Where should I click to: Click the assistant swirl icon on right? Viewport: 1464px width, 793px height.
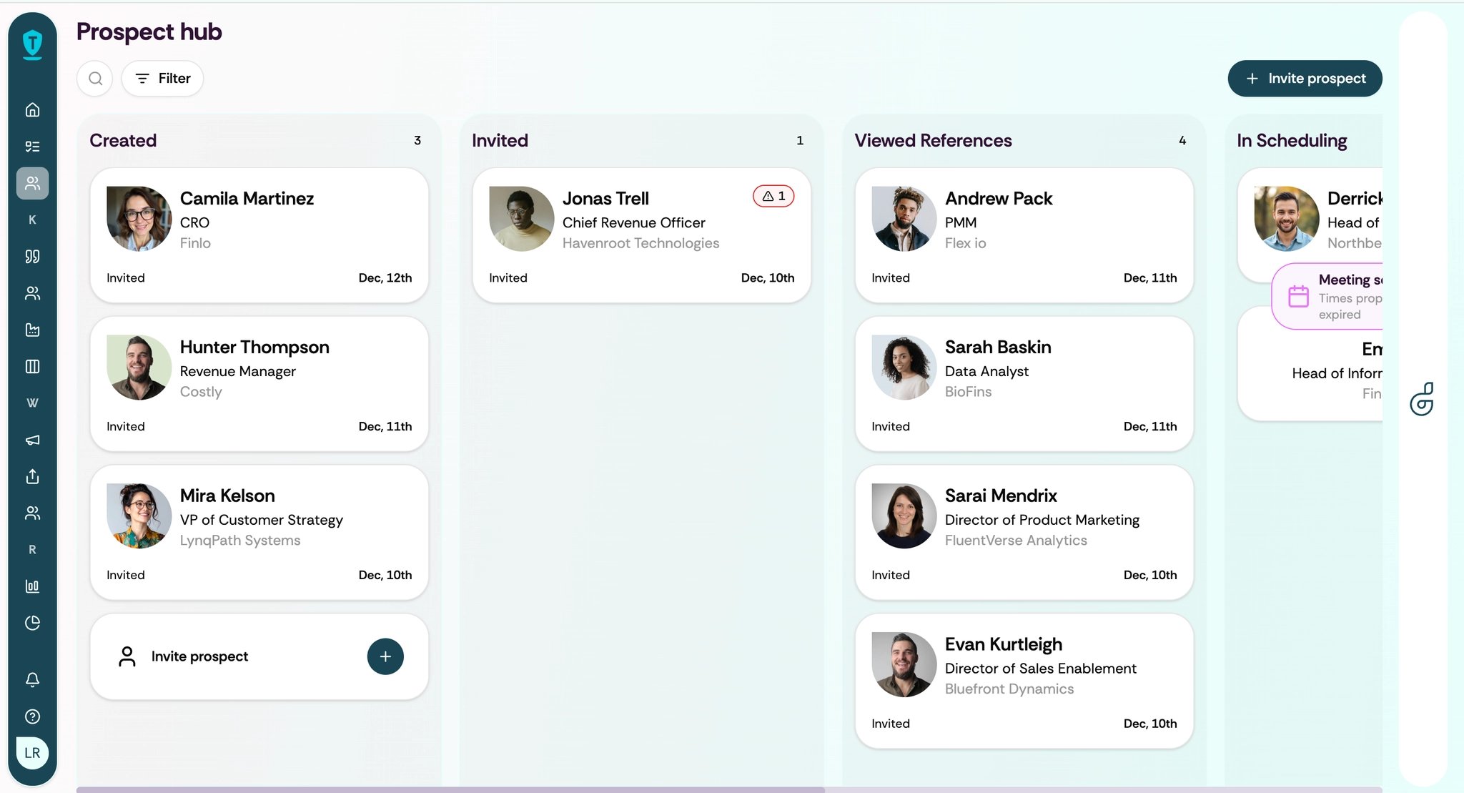point(1422,398)
